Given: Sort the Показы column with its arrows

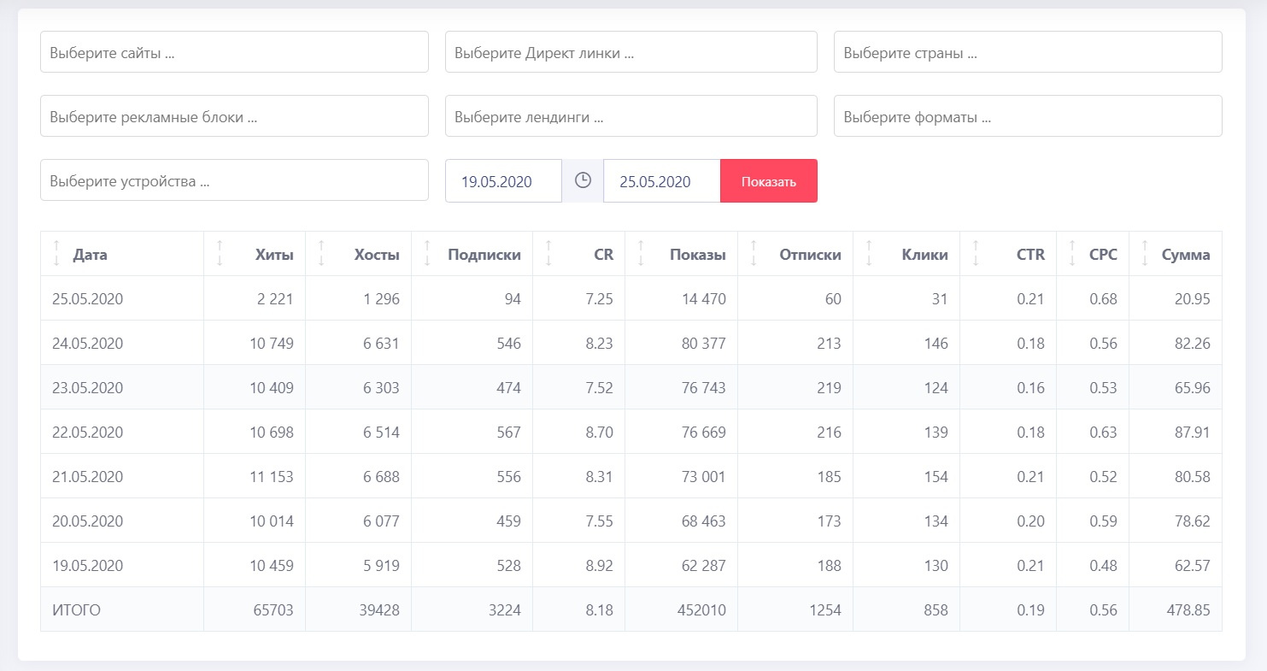Looking at the screenshot, I should pyautogui.click(x=641, y=254).
